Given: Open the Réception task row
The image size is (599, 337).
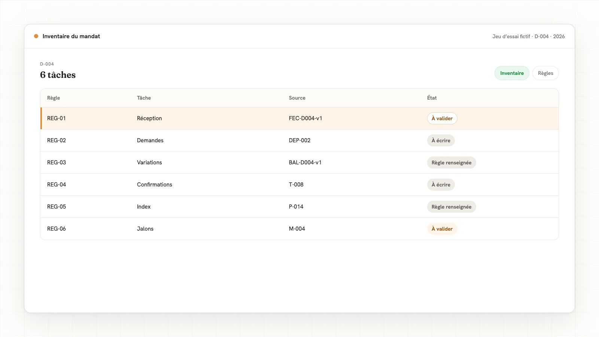Looking at the screenshot, I should pyautogui.click(x=299, y=118).
